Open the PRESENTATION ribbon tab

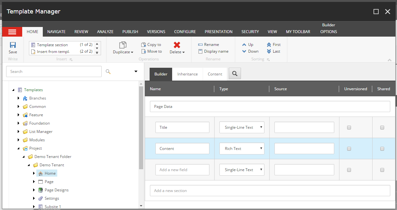[218, 32]
